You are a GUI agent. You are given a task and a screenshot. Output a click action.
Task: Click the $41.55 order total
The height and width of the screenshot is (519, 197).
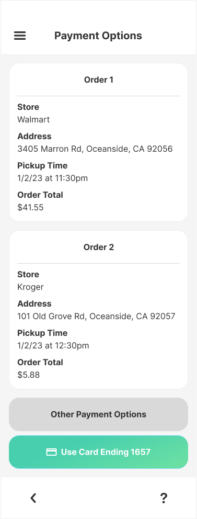30,208
